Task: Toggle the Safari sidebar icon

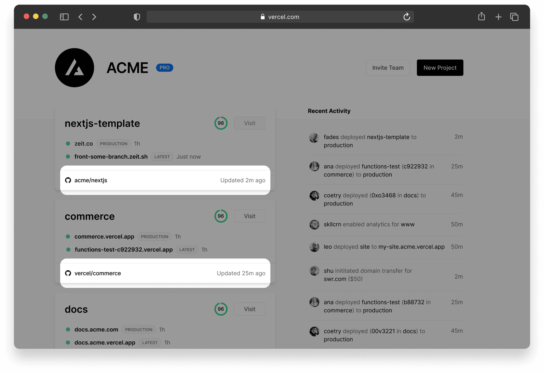Action: (64, 17)
